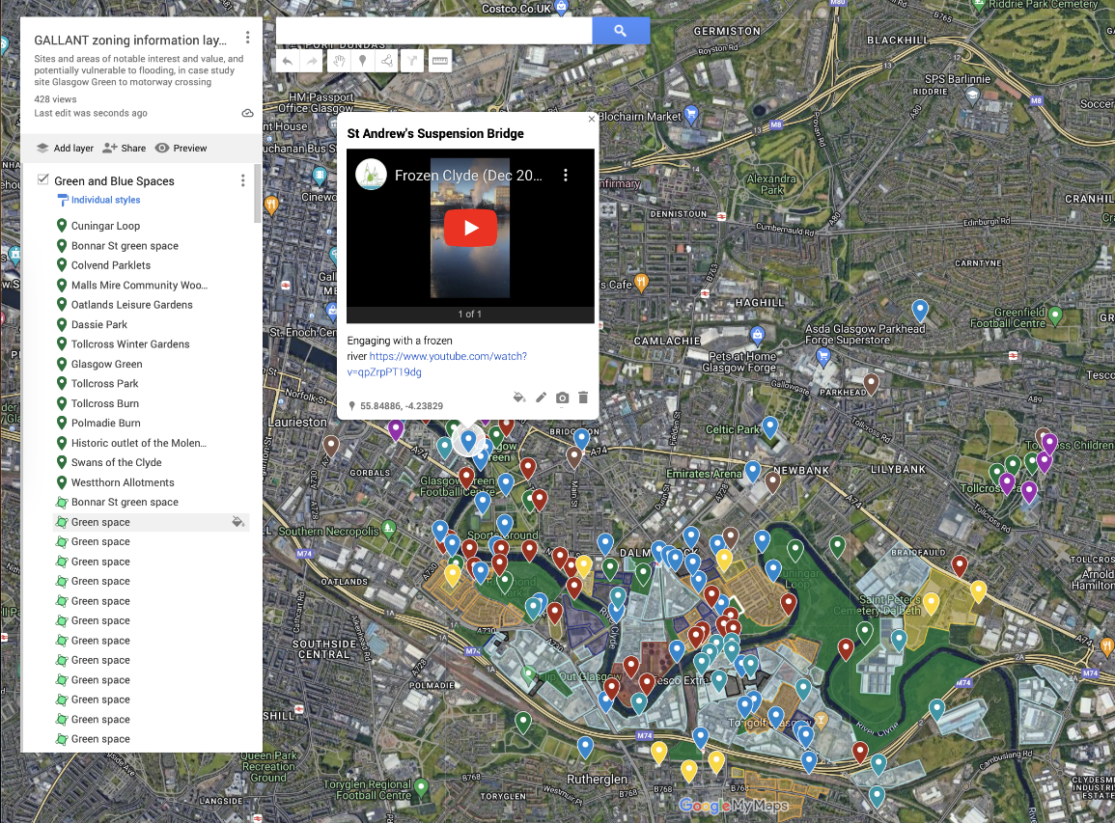Select the measure distances ruler tool
Image resolution: width=1115 pixels, height=823 pixels.
(440, 61)
